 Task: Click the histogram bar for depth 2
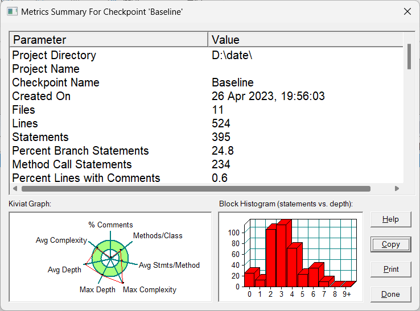click(x=271, y=258)
